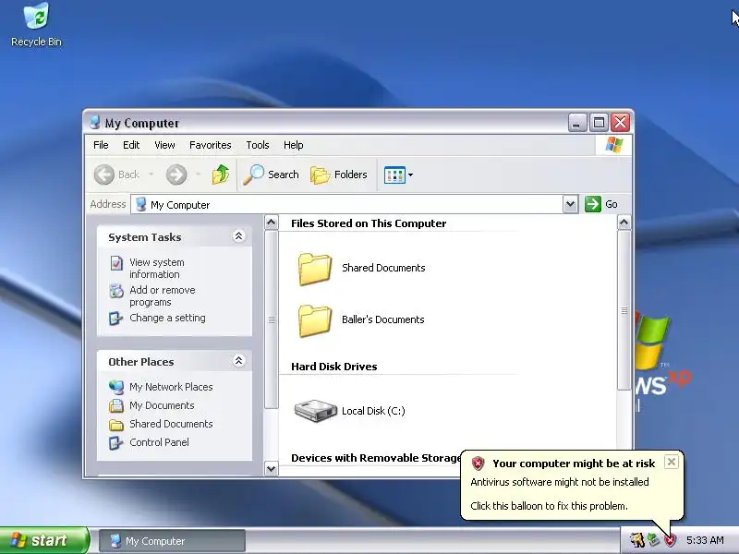The height and width of the screenshot is (554, 739).
Task: Click sidebar Shared Documents folder icon
Action: (x=116, y=425)
